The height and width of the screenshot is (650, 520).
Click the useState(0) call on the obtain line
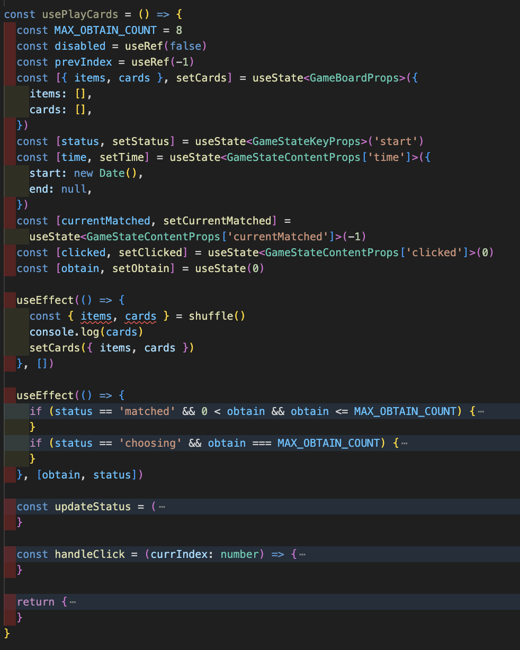(230, 268)
